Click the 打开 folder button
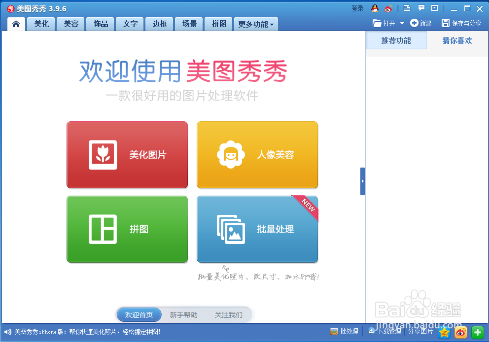Image resolution: width=489 pixels, height=342 pixels. [384, 23]
